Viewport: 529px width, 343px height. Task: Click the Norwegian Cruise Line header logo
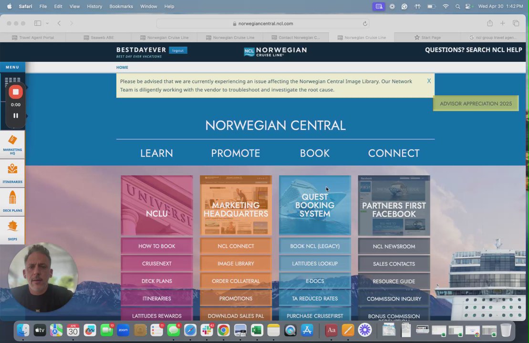coord(275,51)
